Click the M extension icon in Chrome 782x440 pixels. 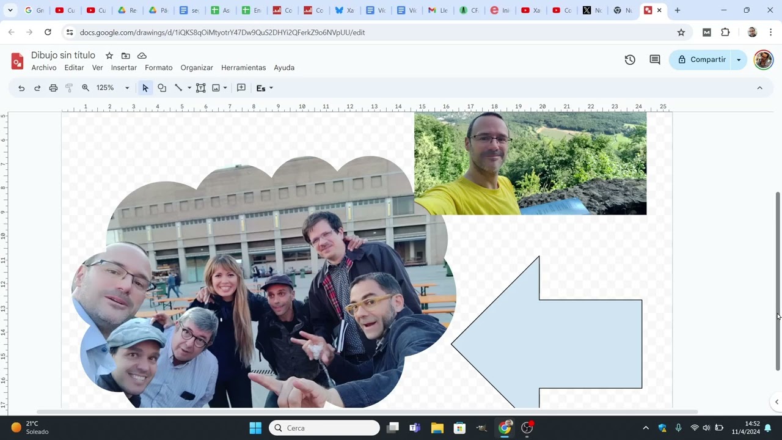707,32
